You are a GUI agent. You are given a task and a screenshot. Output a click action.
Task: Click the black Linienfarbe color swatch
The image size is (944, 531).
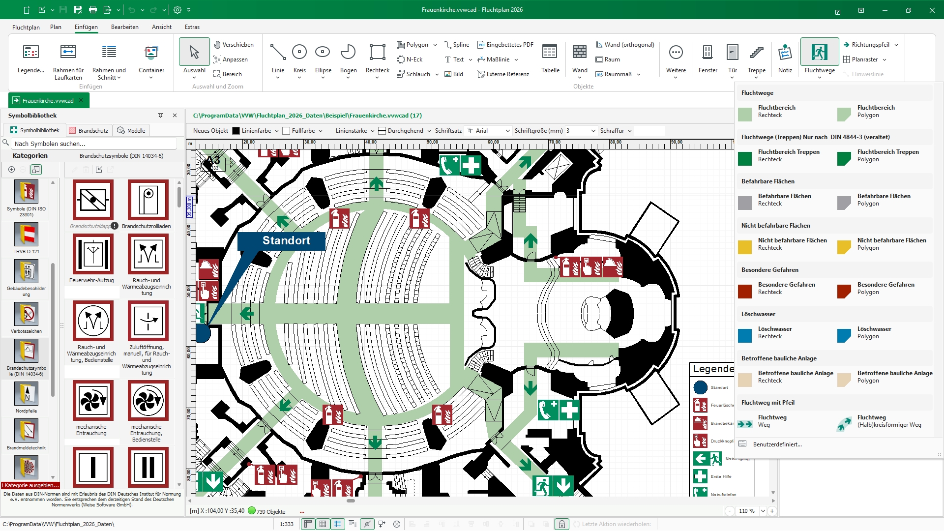(236, 131)
